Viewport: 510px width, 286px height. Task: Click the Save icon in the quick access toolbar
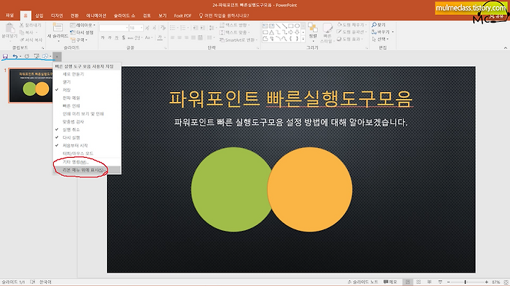(x=5, y=57)
